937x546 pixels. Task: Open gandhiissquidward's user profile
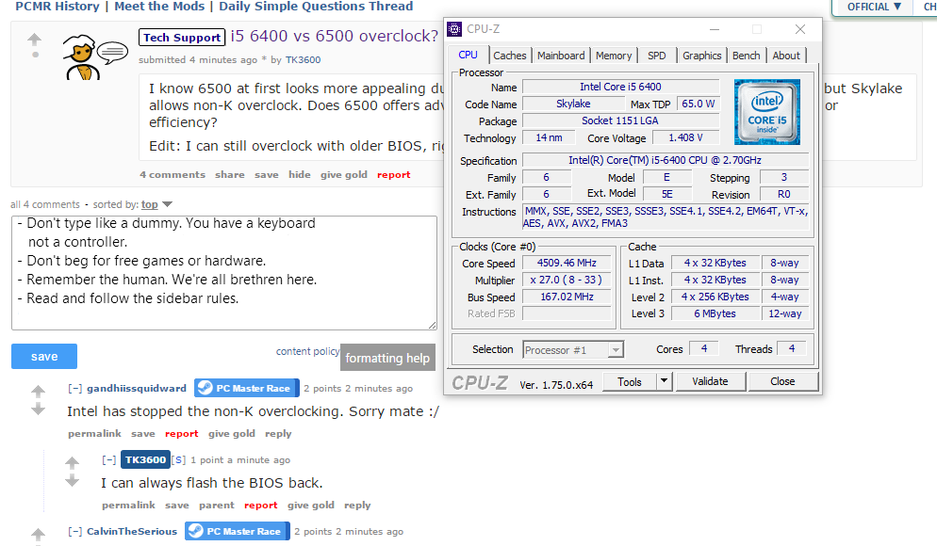(137, 389)
